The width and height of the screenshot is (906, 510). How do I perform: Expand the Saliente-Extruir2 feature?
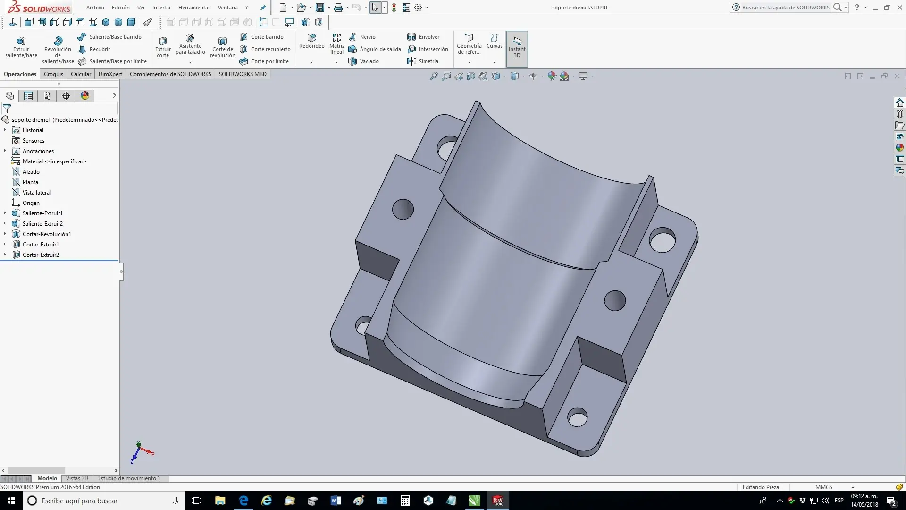[5, 224]
